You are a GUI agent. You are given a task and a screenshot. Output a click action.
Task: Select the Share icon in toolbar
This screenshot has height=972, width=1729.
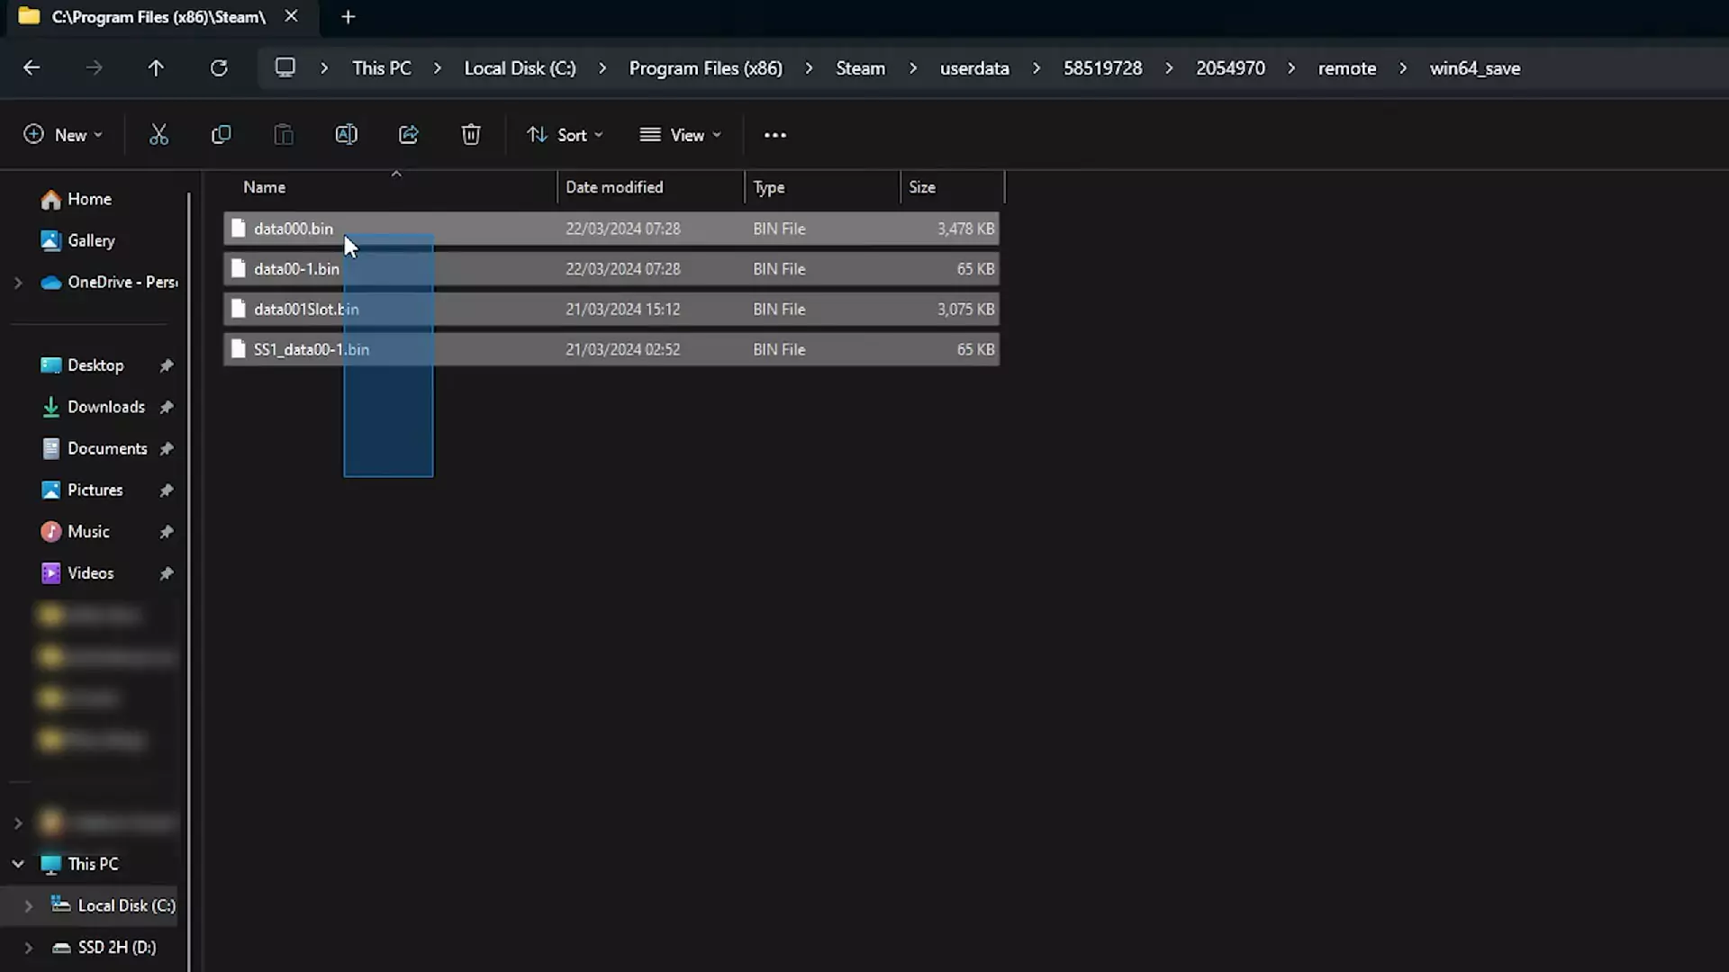409,134
